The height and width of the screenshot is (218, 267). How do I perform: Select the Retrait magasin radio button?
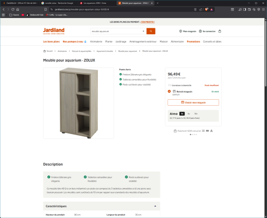[x=169, y=92]
